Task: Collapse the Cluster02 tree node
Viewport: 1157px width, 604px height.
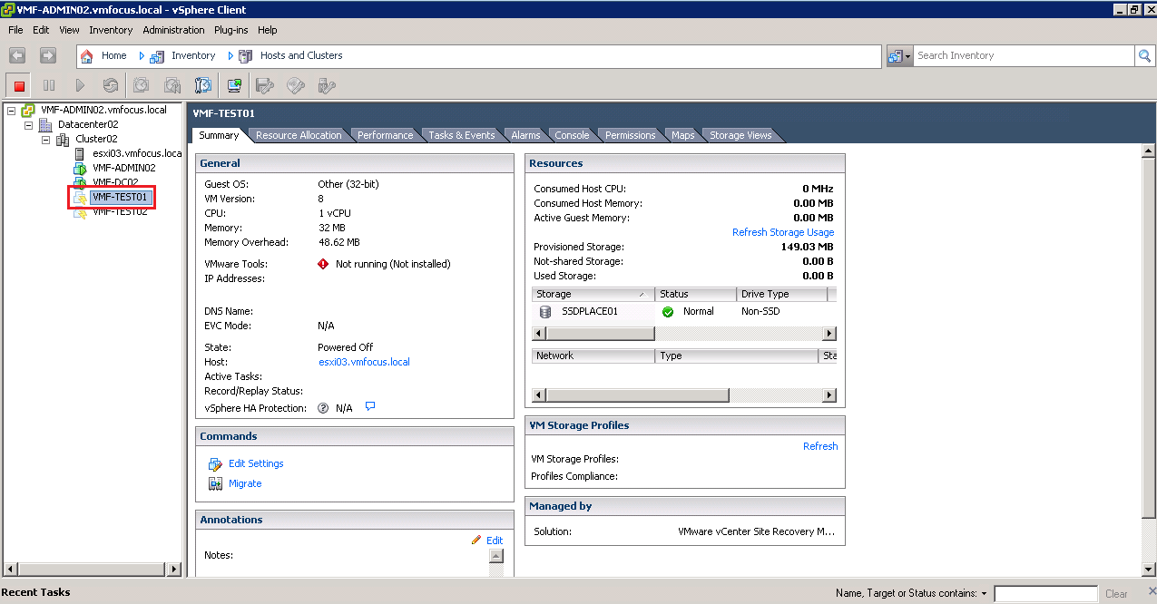Action: click(x=45, y=140)
